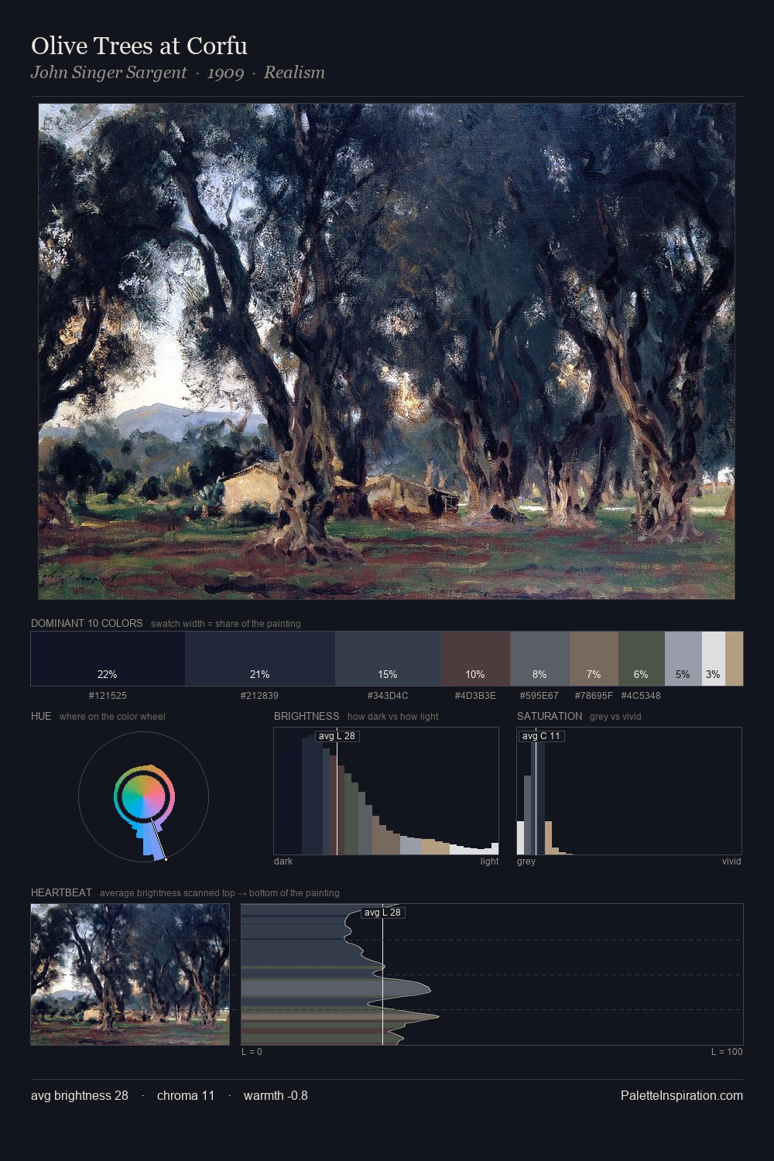Image resolution: width=774 pixels, height=1161 pixels.
Task: Click the 10% brown swatch #4D3B3E
Action: coord(475,659)
